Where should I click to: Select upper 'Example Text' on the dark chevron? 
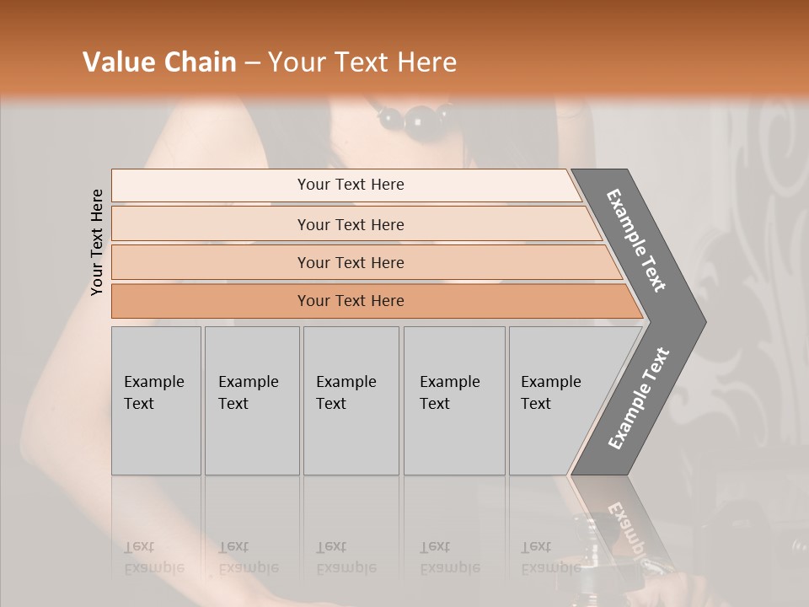point(635,240)
